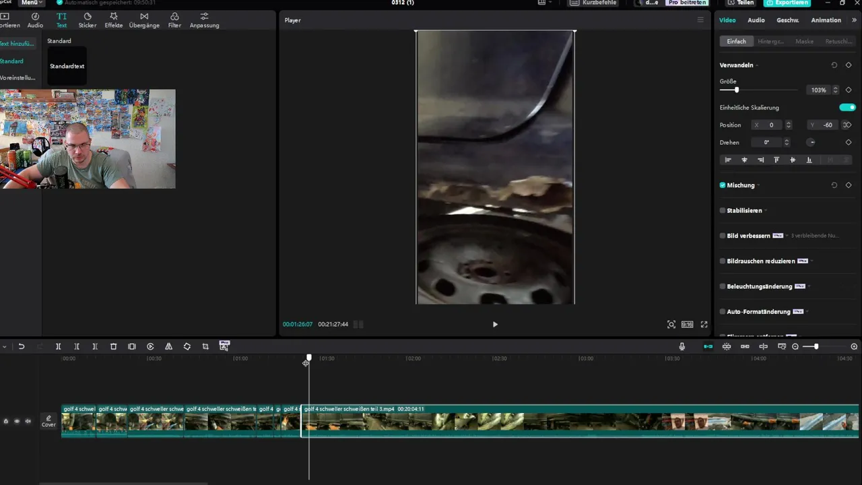This screenshot has width=862, height=485.
Task: Select the Maske sub-tab
Action: click(804, 41)
